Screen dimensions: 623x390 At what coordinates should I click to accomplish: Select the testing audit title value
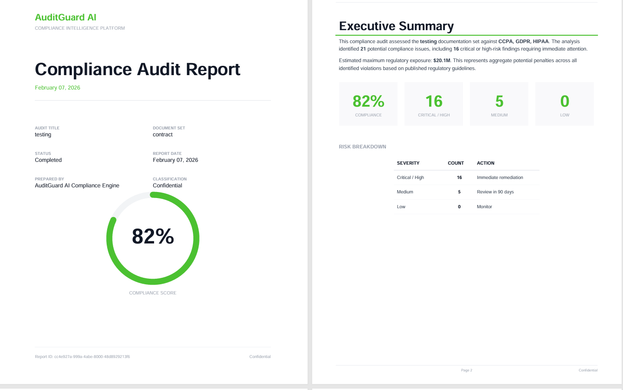pyautogui.click(x=43, y=134)
